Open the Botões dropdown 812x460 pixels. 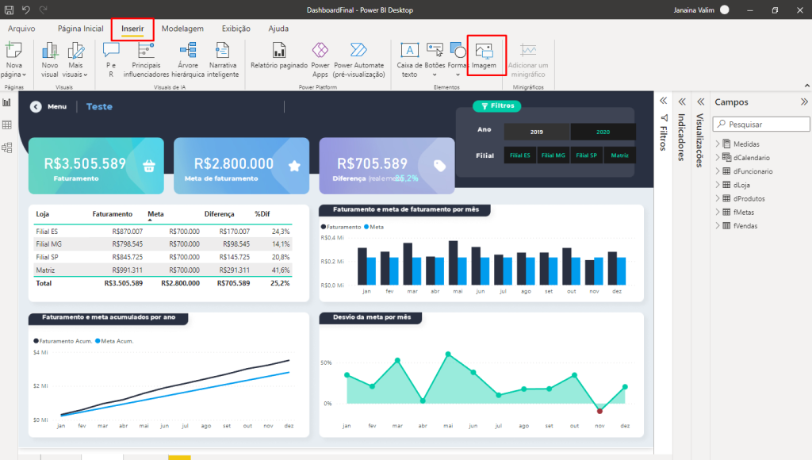(435, 59)
